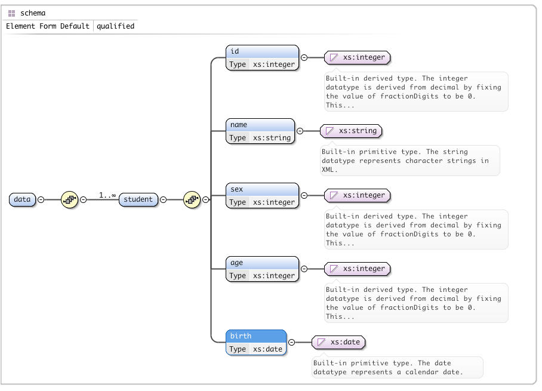
Task: Collapse the name element type
Action: click(300, 131)
